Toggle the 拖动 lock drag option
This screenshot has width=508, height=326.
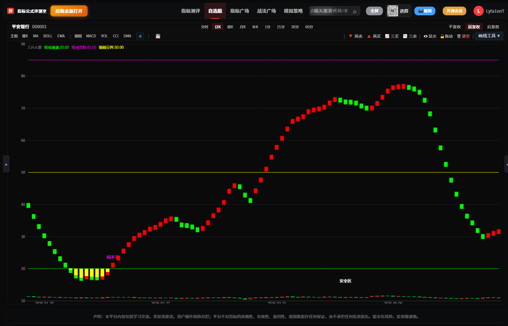[447, 36]
